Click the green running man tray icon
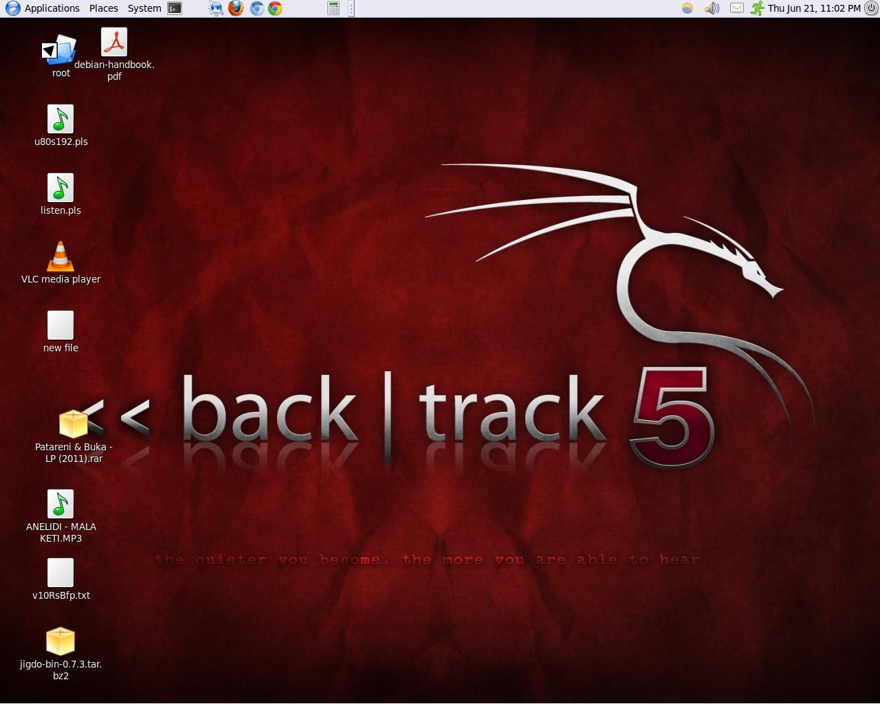The height and width of the screenshot is (704, 880). point(757,8)
